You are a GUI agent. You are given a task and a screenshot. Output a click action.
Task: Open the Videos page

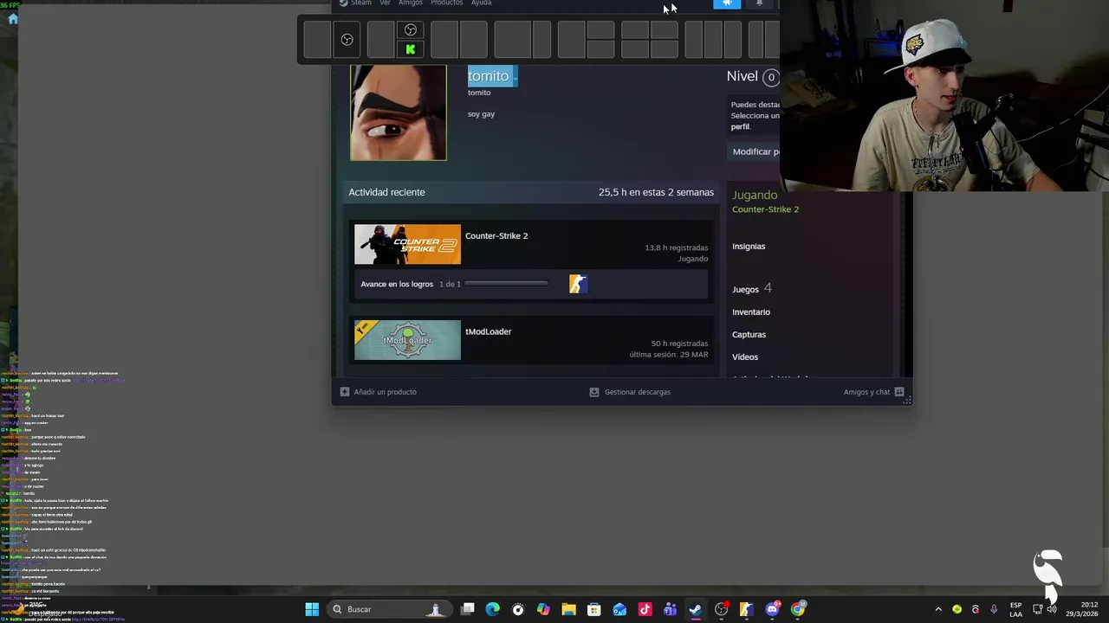click(745, 357)
